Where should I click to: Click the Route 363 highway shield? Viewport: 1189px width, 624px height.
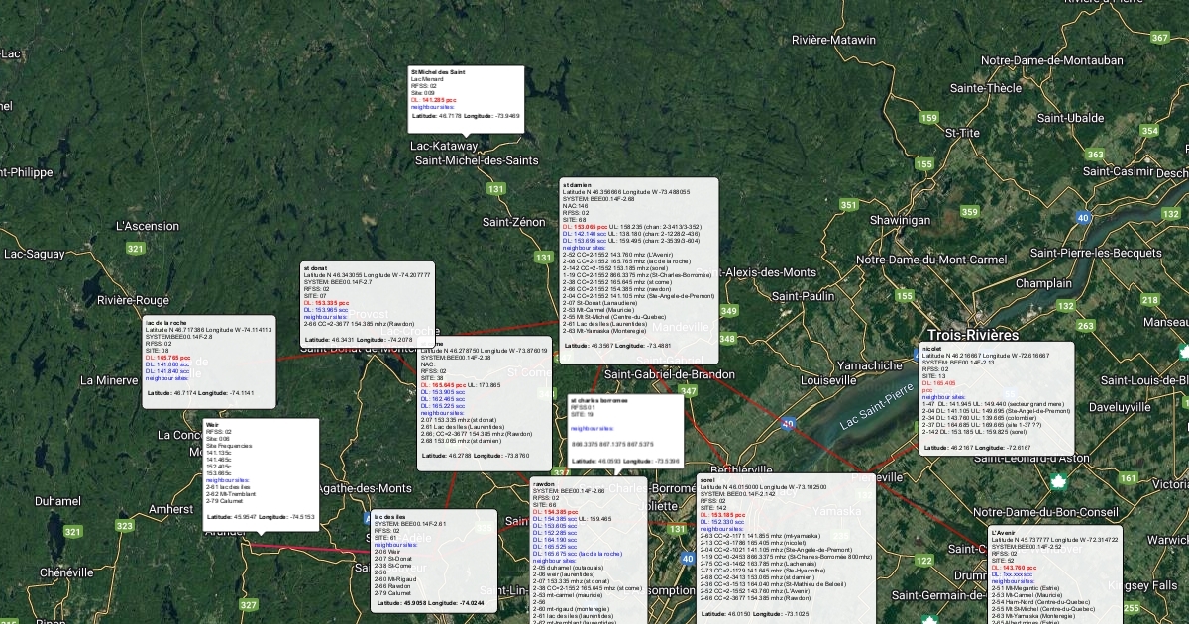coord(1095,155)
